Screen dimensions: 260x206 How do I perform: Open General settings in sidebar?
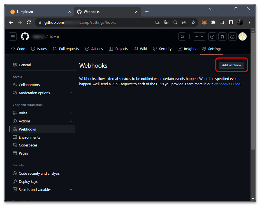click(x=43, y=65)
